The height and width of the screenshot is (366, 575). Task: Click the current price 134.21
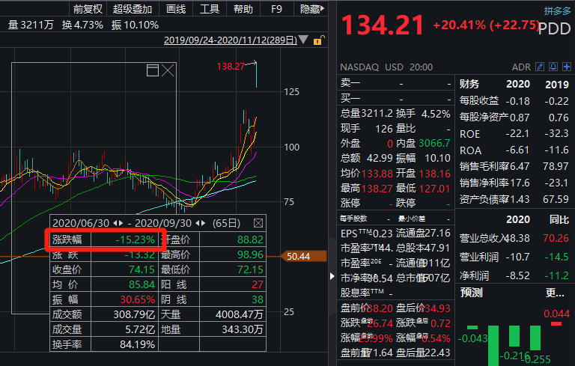point(383,25)
